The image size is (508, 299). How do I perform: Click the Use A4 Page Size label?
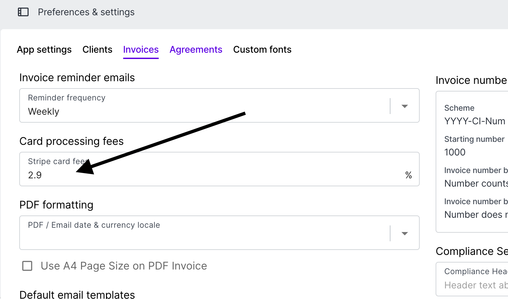124,266
